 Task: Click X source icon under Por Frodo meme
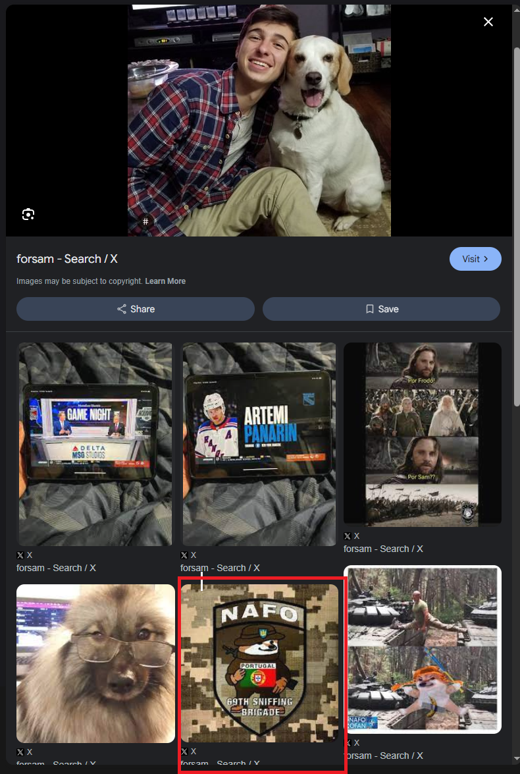coord(348,536)
